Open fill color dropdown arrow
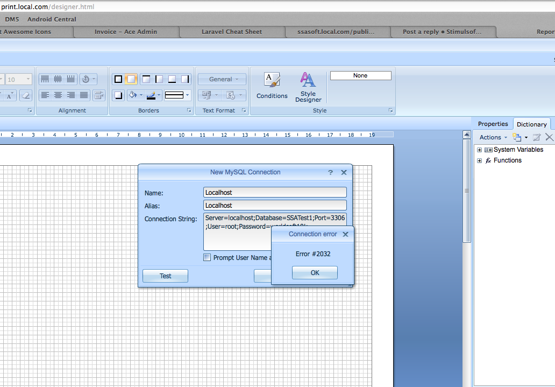 point(141,95)
